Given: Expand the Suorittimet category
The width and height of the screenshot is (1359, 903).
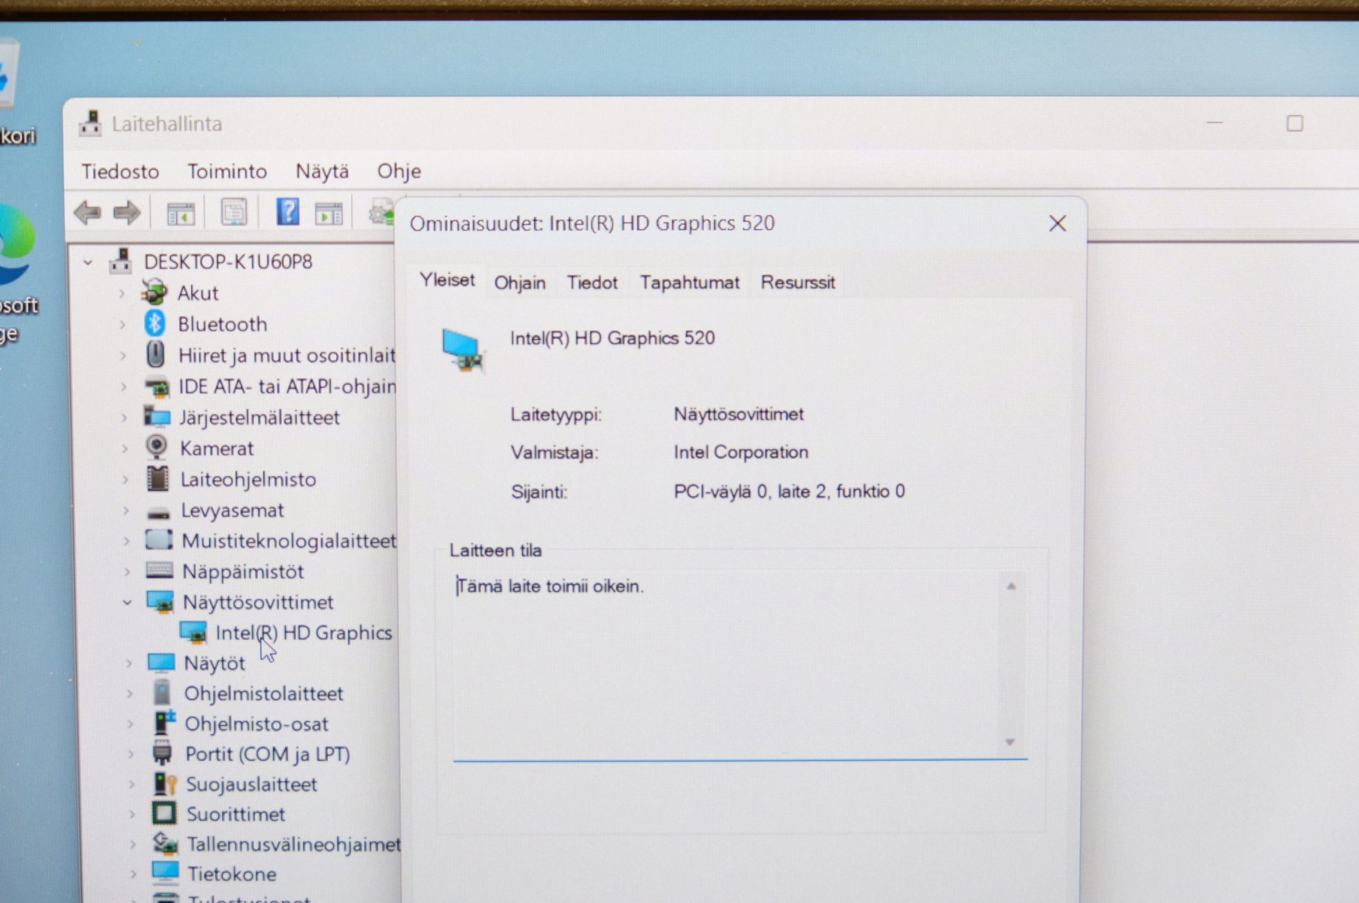Looking at the screenshot, I should click(x=132, y=814).
